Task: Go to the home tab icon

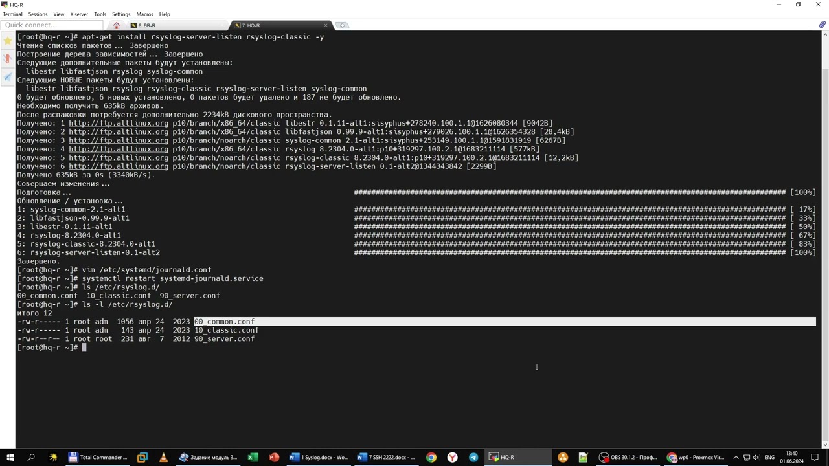Action: (x=117, y=25)
